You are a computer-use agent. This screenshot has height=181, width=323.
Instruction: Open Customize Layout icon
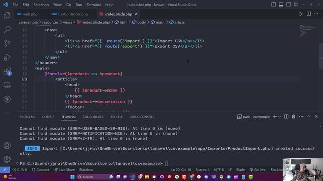[296, 5]
